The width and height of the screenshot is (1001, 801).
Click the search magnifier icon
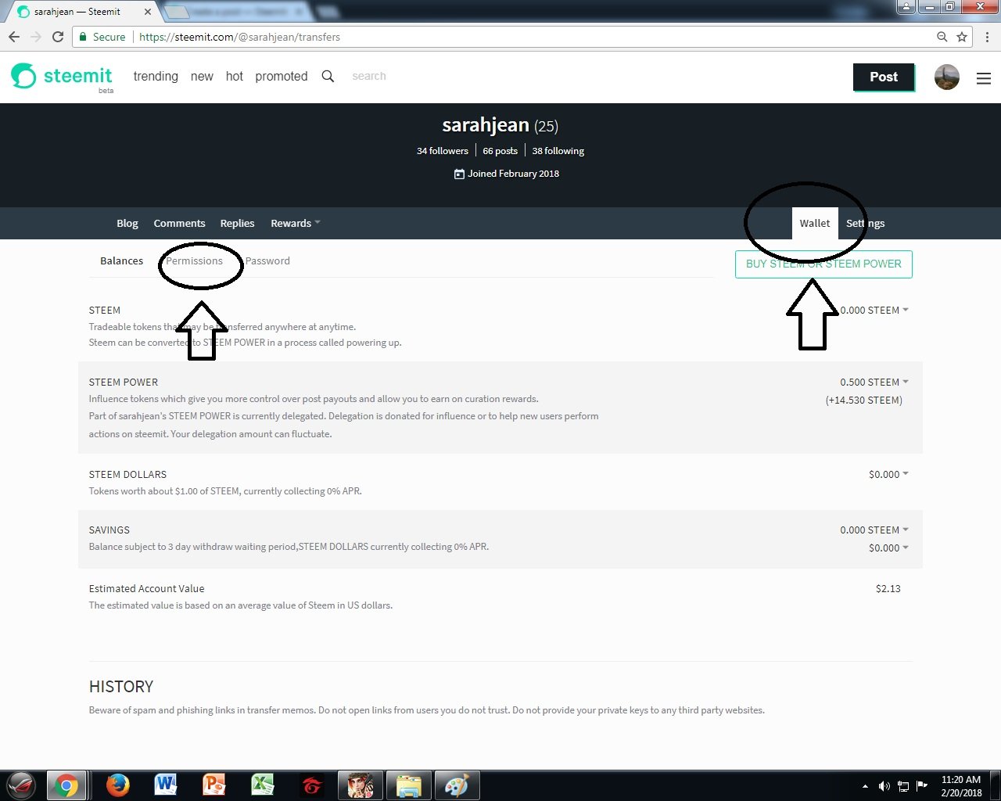pyautogui.click(x=328, y=76)
